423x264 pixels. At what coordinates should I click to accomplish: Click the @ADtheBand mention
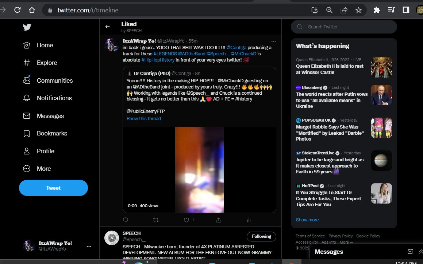tap(192, 54)
